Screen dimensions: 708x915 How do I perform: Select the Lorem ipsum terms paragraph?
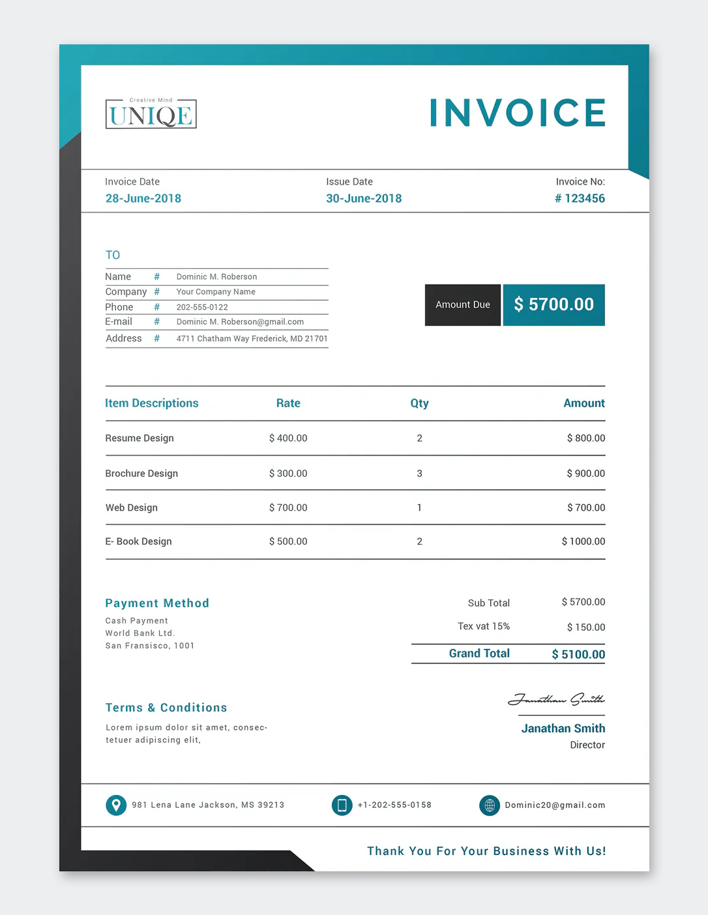(x=186, y=734)
